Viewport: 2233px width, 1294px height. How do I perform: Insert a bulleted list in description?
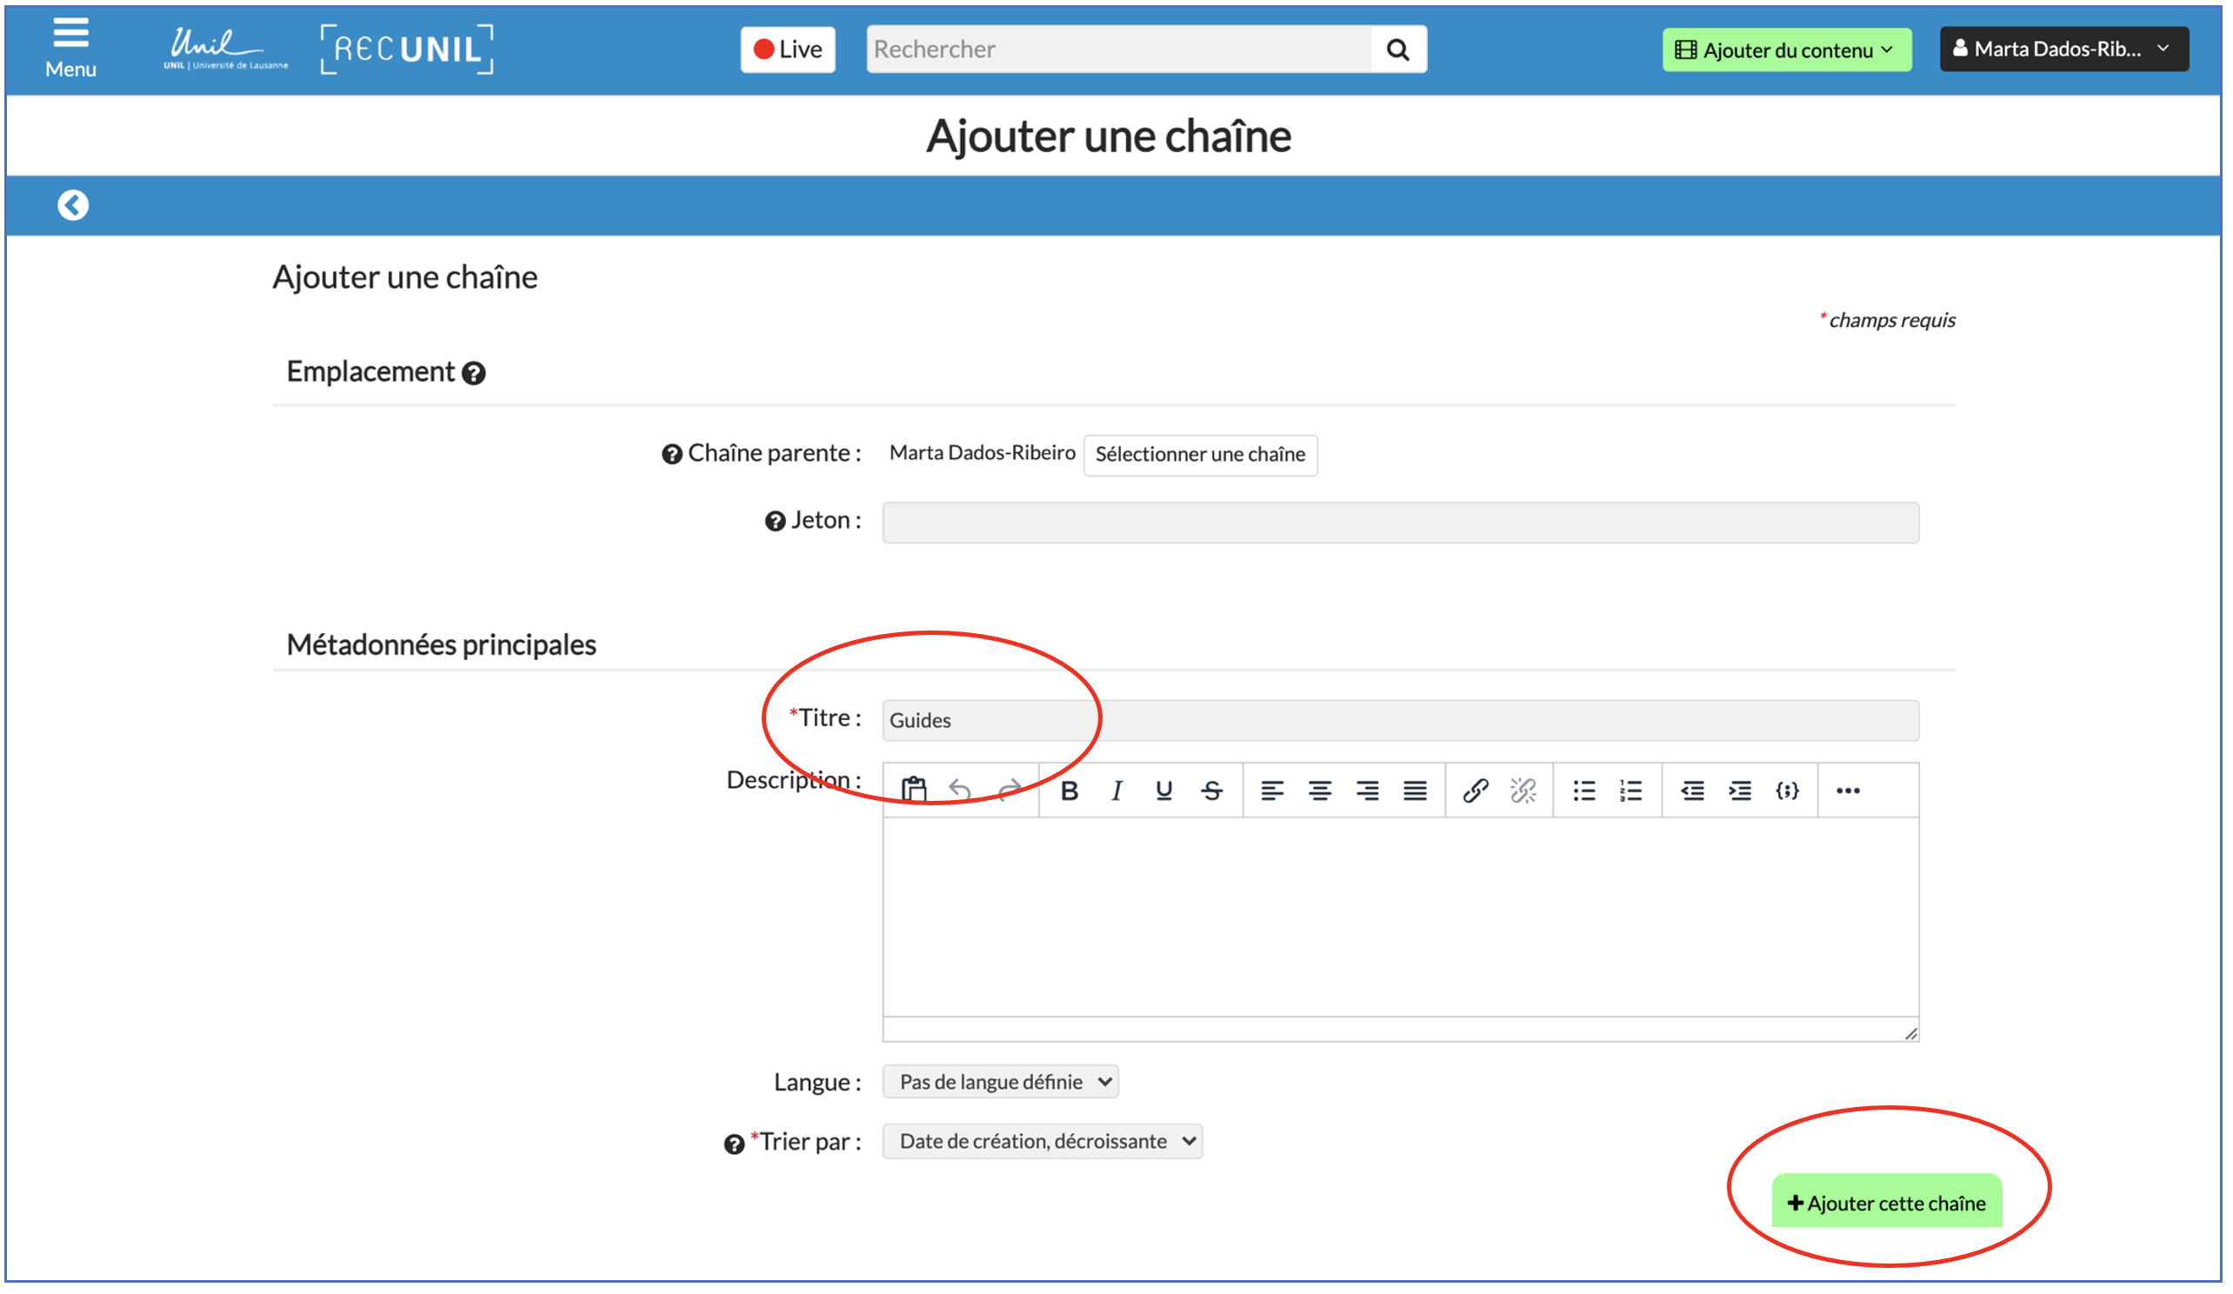click(1583, 790)
